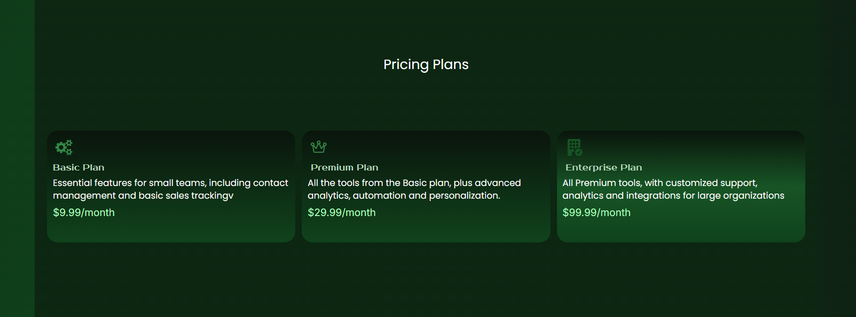Select the Enterprise Plan title
This screenshot has width=856, height=317.
604,168
